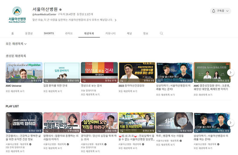
Task: Click AMC Universe playlist title
Action: click(14, 86)
